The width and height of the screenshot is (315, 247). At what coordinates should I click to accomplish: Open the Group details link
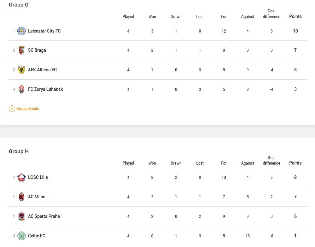28,109
